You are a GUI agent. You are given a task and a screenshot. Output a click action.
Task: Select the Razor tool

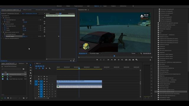click(31, 73)
